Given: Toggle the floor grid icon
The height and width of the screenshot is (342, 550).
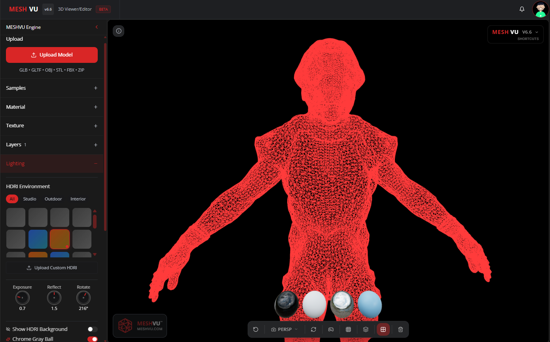Looking at the screenshot, I should tap(348, 329).
